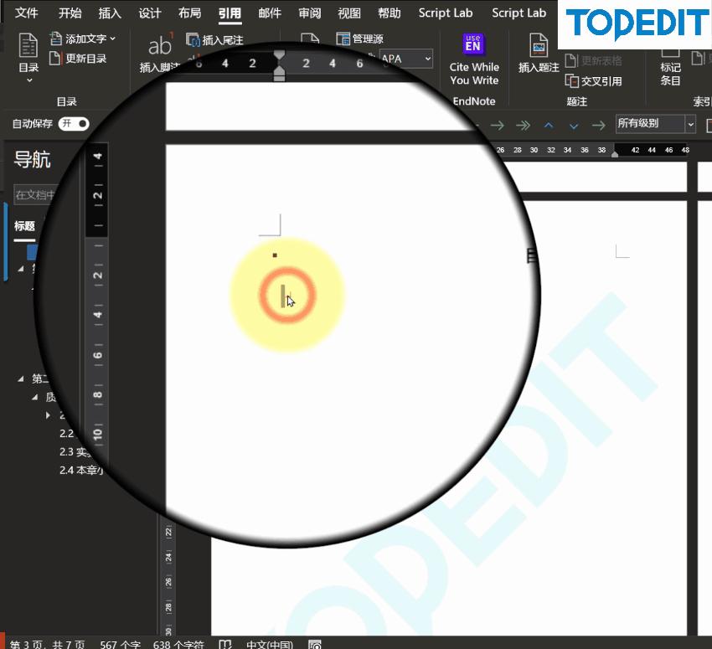
Task: Click the 题注 group label
Action: (576, 101)
